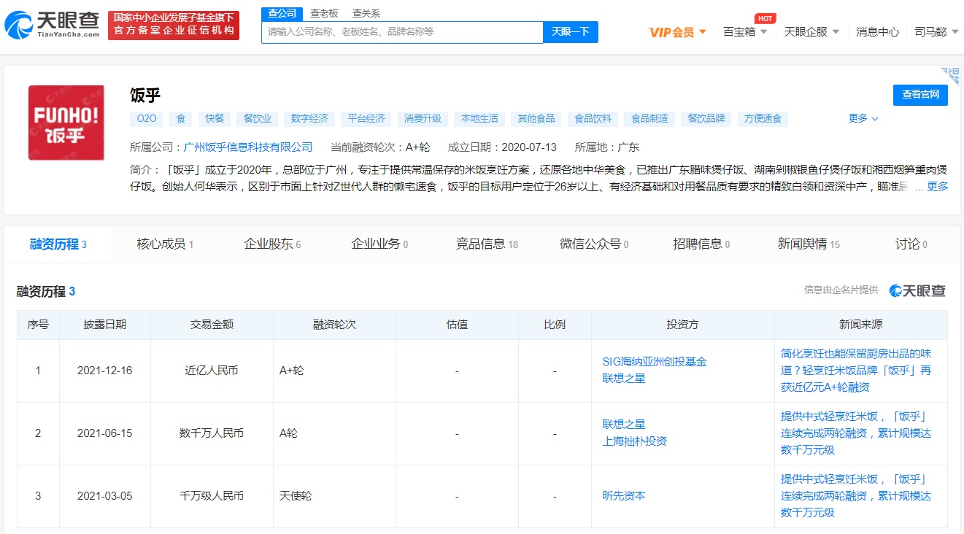The width and height of the screenshot is (964, 534).
Task: Click the 方便速食 tag
Action: click(x=763, y=119)
